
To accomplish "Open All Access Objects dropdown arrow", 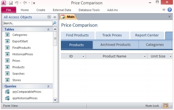I will pos(49,17).
